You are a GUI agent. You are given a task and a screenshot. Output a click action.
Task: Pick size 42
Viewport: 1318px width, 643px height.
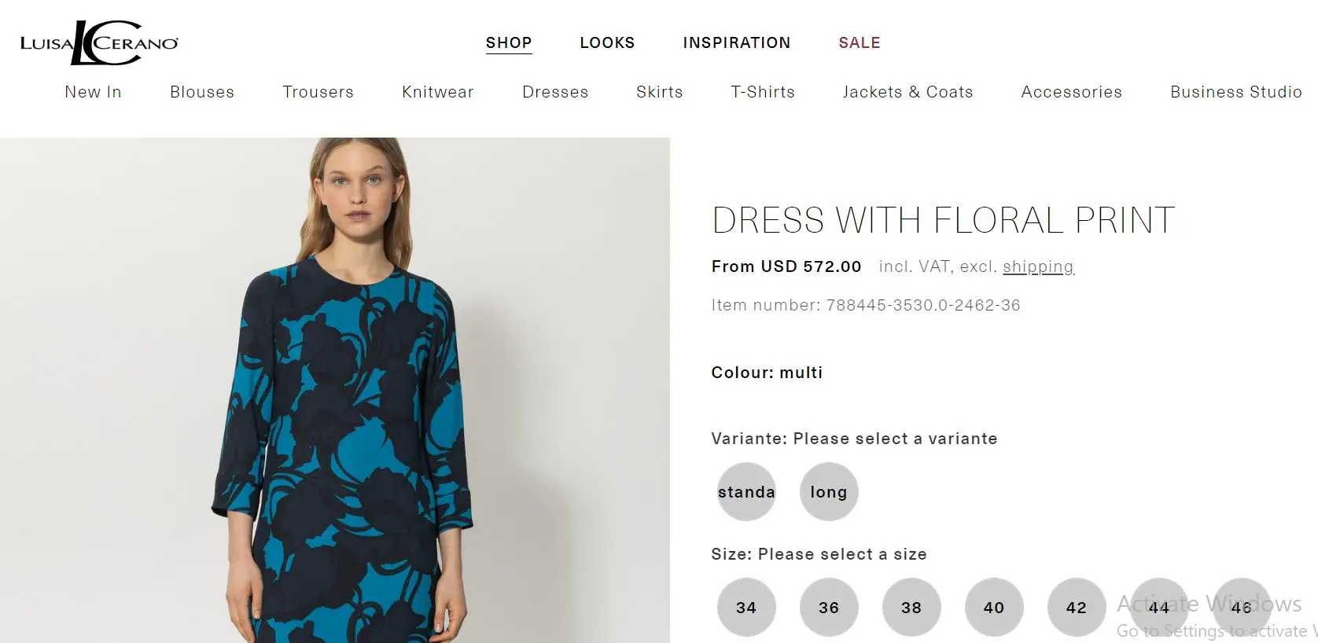(1077, 608)
